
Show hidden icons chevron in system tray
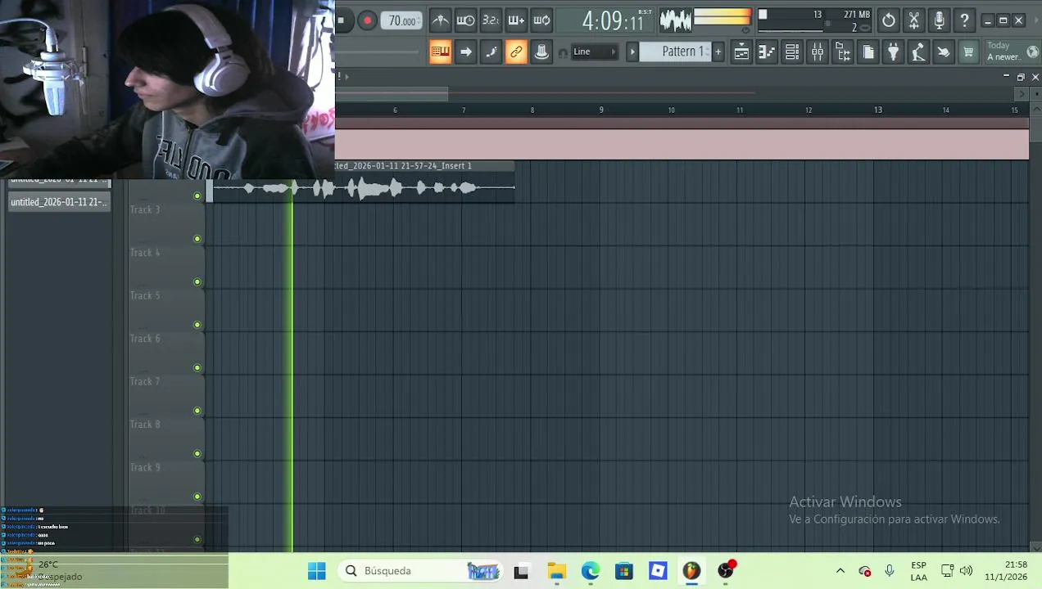pos(840,571)
